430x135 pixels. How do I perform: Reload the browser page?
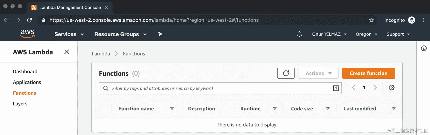coord(30,20)
